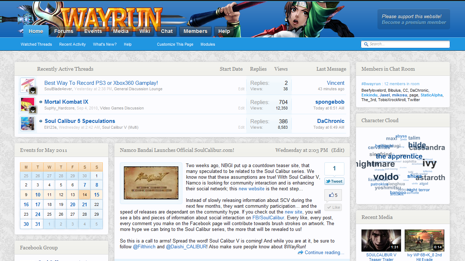Go to Watched Threads

[x=36, y=44]
